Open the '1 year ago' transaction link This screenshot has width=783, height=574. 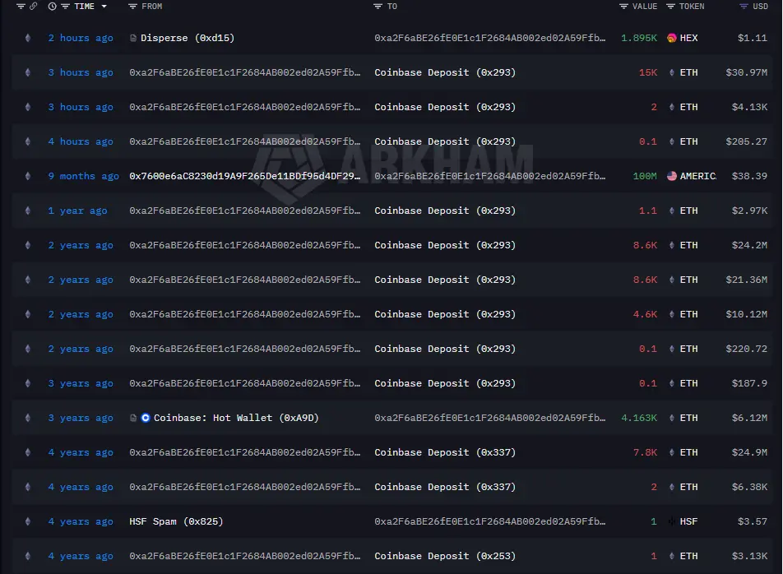pyautogui.click(x=77, y=211)
